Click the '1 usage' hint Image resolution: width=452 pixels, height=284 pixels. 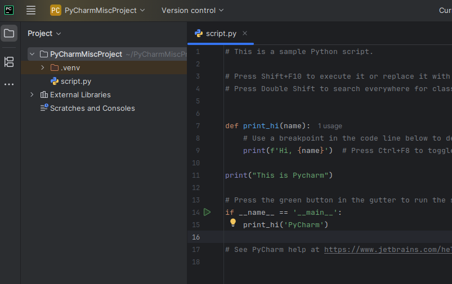(x=329, y=126)
